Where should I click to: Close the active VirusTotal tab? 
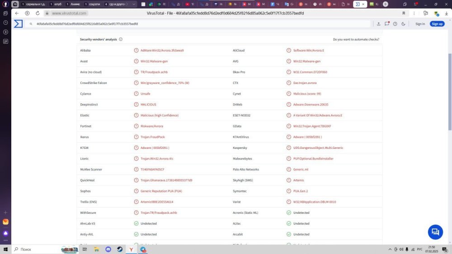363,4
